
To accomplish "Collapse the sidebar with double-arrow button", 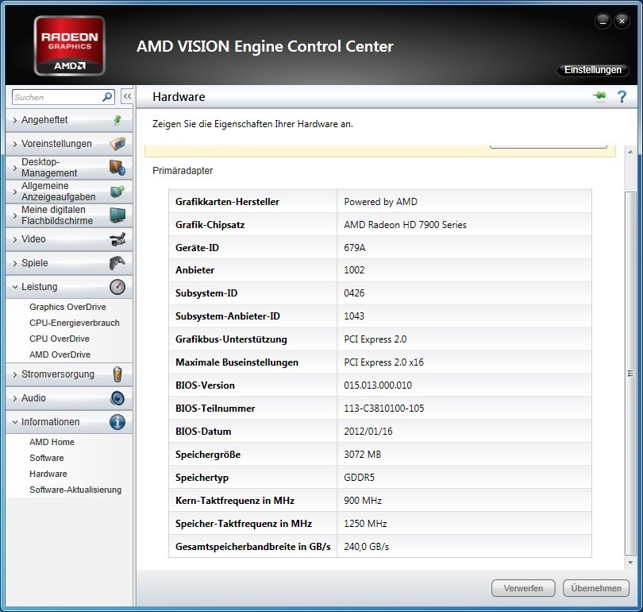I will (127, 97).
